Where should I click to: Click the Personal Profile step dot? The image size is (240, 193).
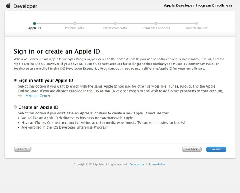(x=75, y=23)
